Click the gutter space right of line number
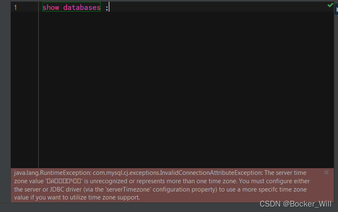 (x=27, y=8)
